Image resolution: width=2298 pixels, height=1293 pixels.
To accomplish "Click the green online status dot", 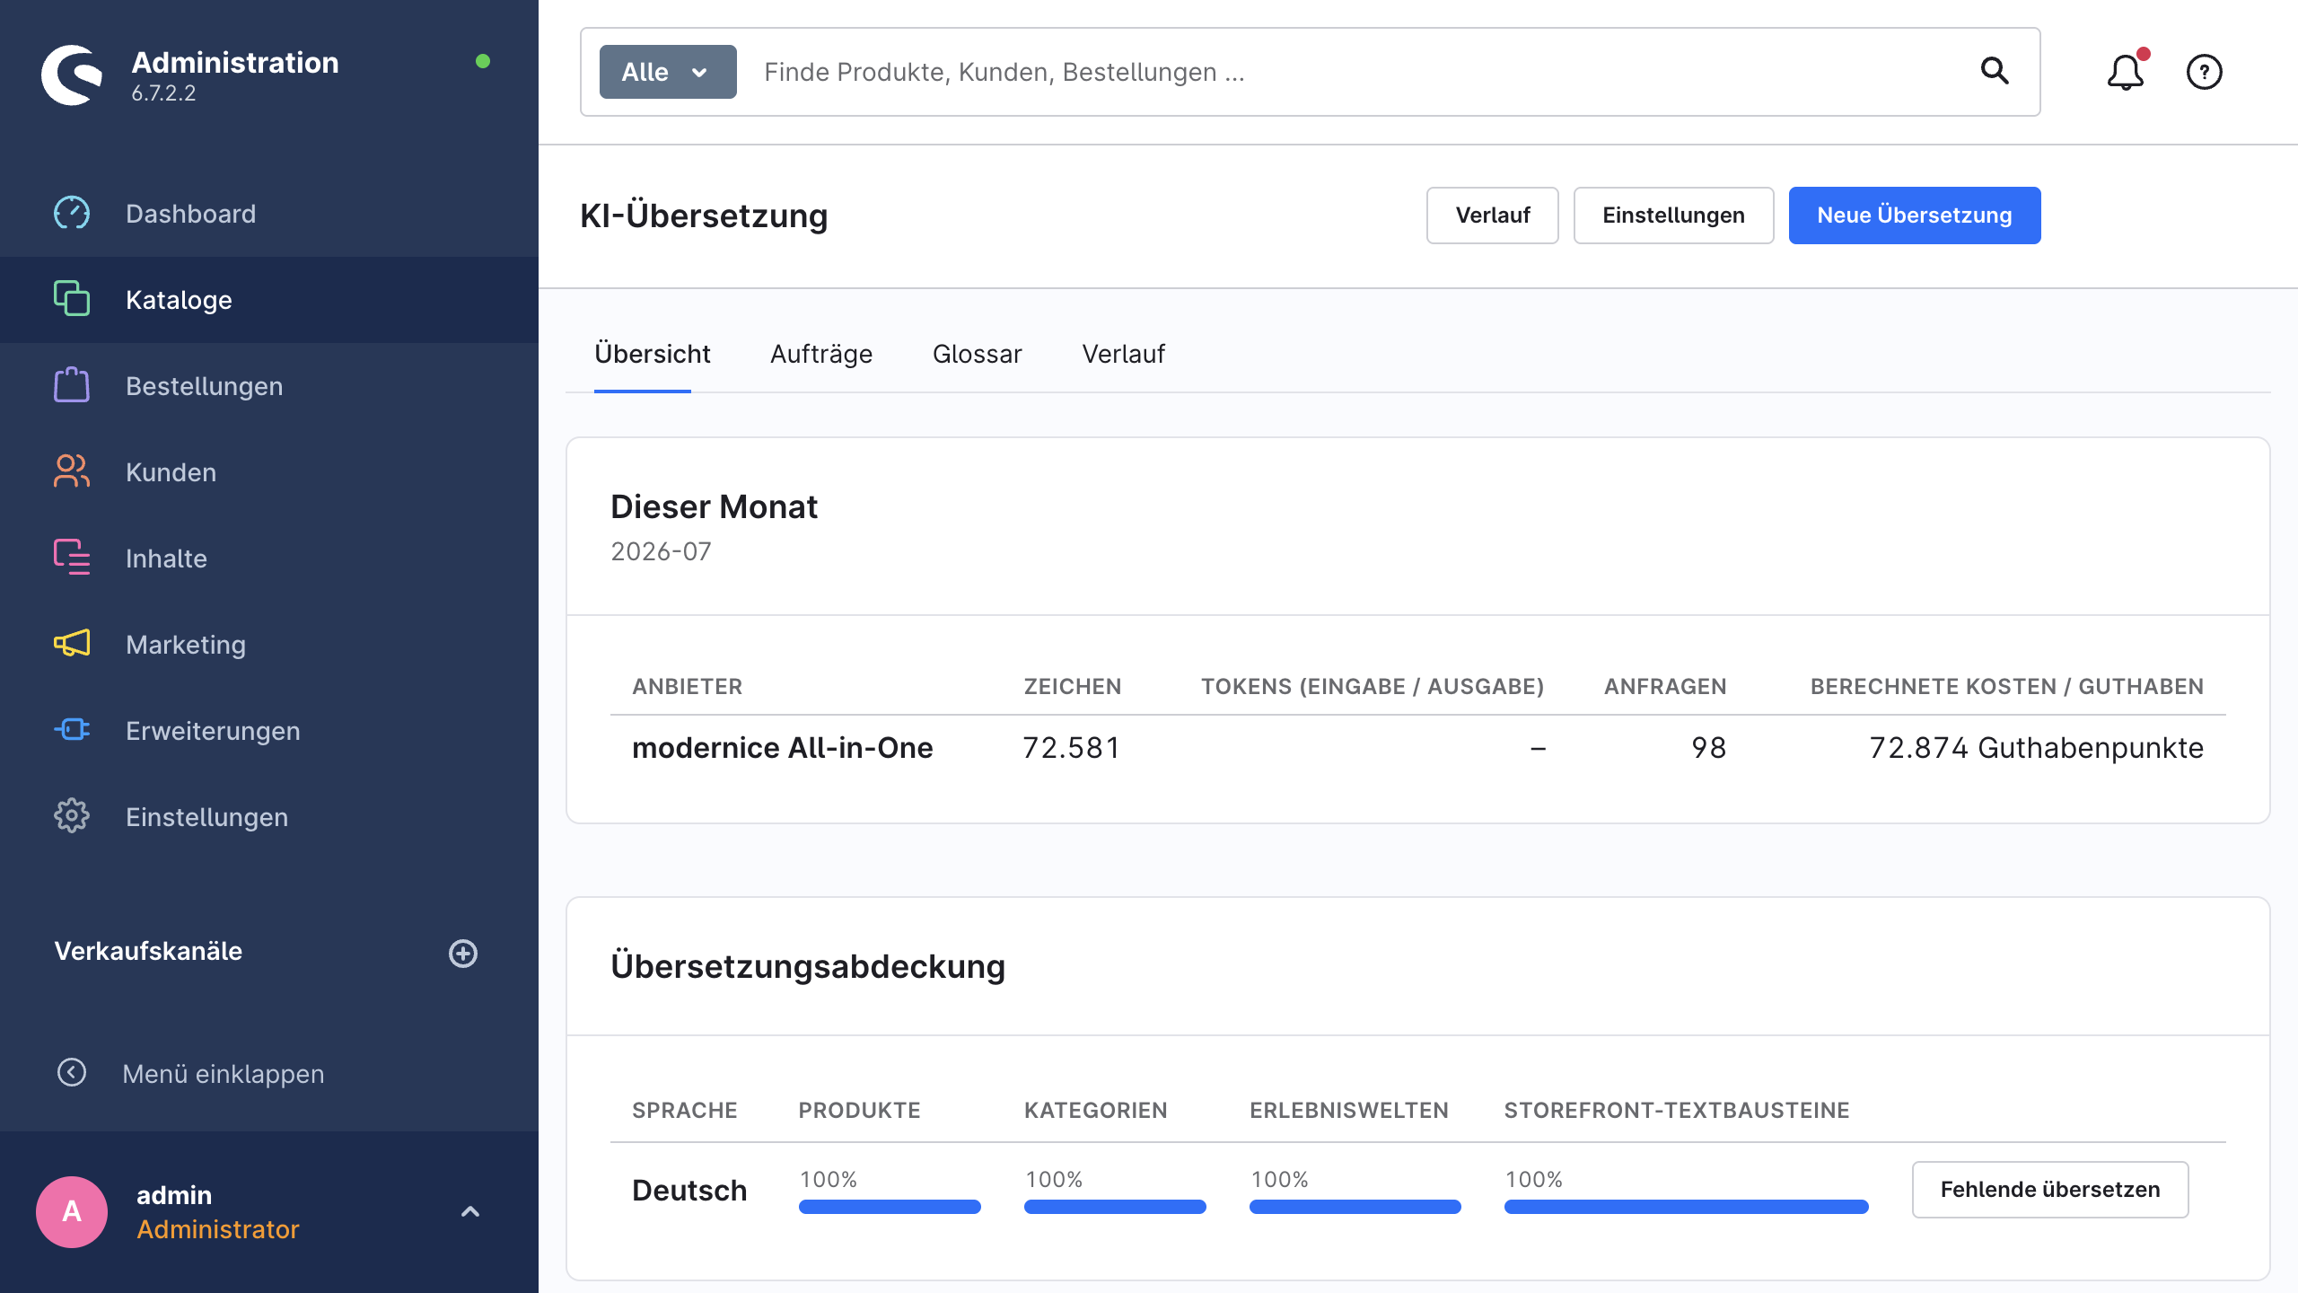I will tap(483, 61).
